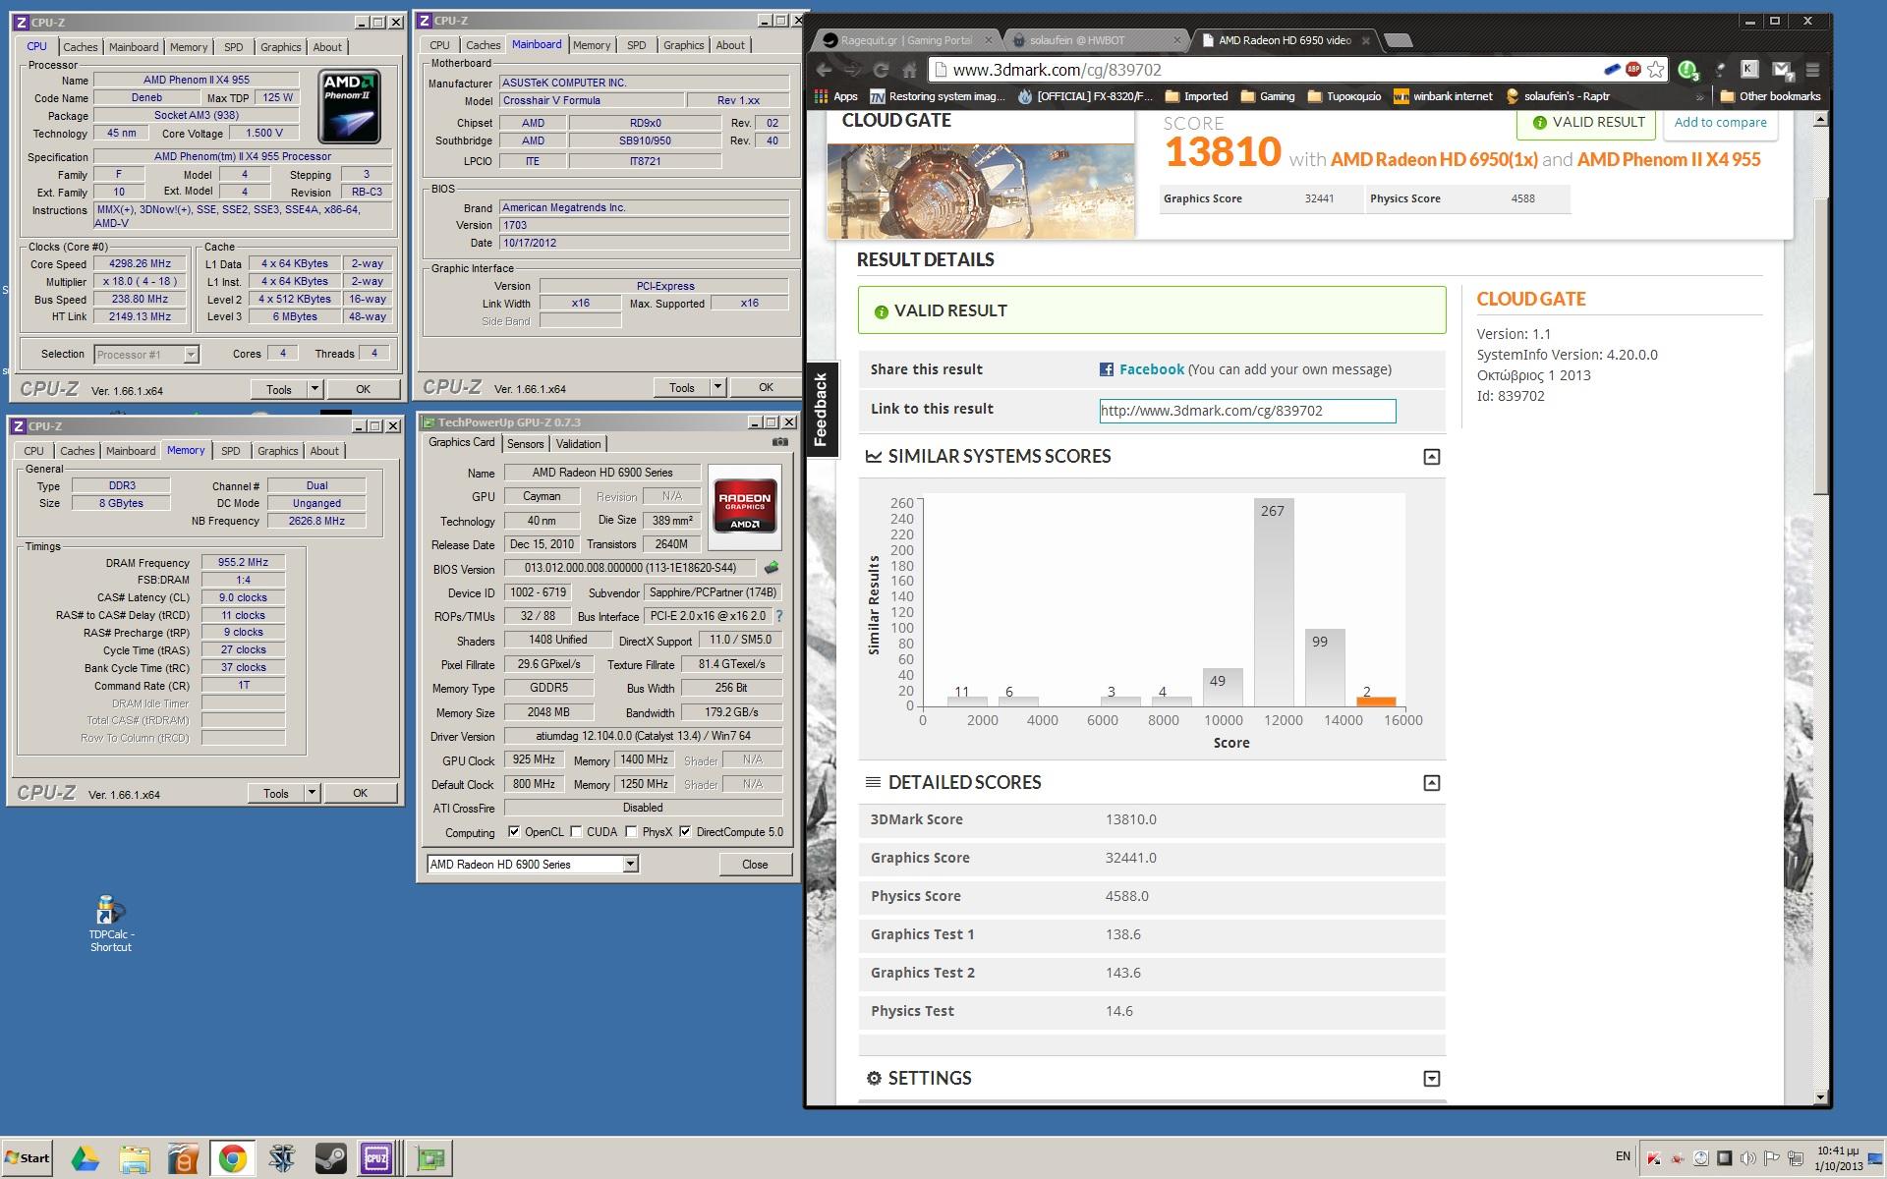Collapse the Detailed Scores section

pyautogui.click(x=1432, y=782)
